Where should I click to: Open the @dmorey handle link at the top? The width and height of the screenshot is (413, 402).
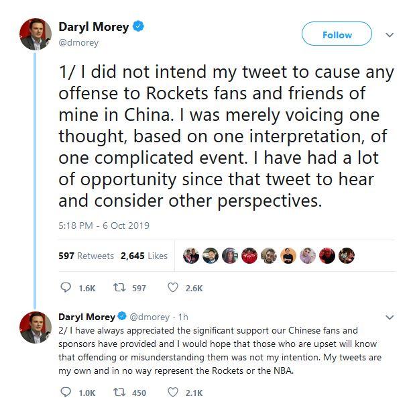(78, 43)
